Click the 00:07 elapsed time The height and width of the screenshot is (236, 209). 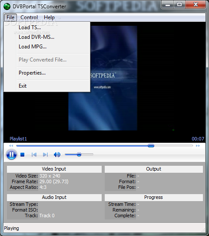point(198,139)
